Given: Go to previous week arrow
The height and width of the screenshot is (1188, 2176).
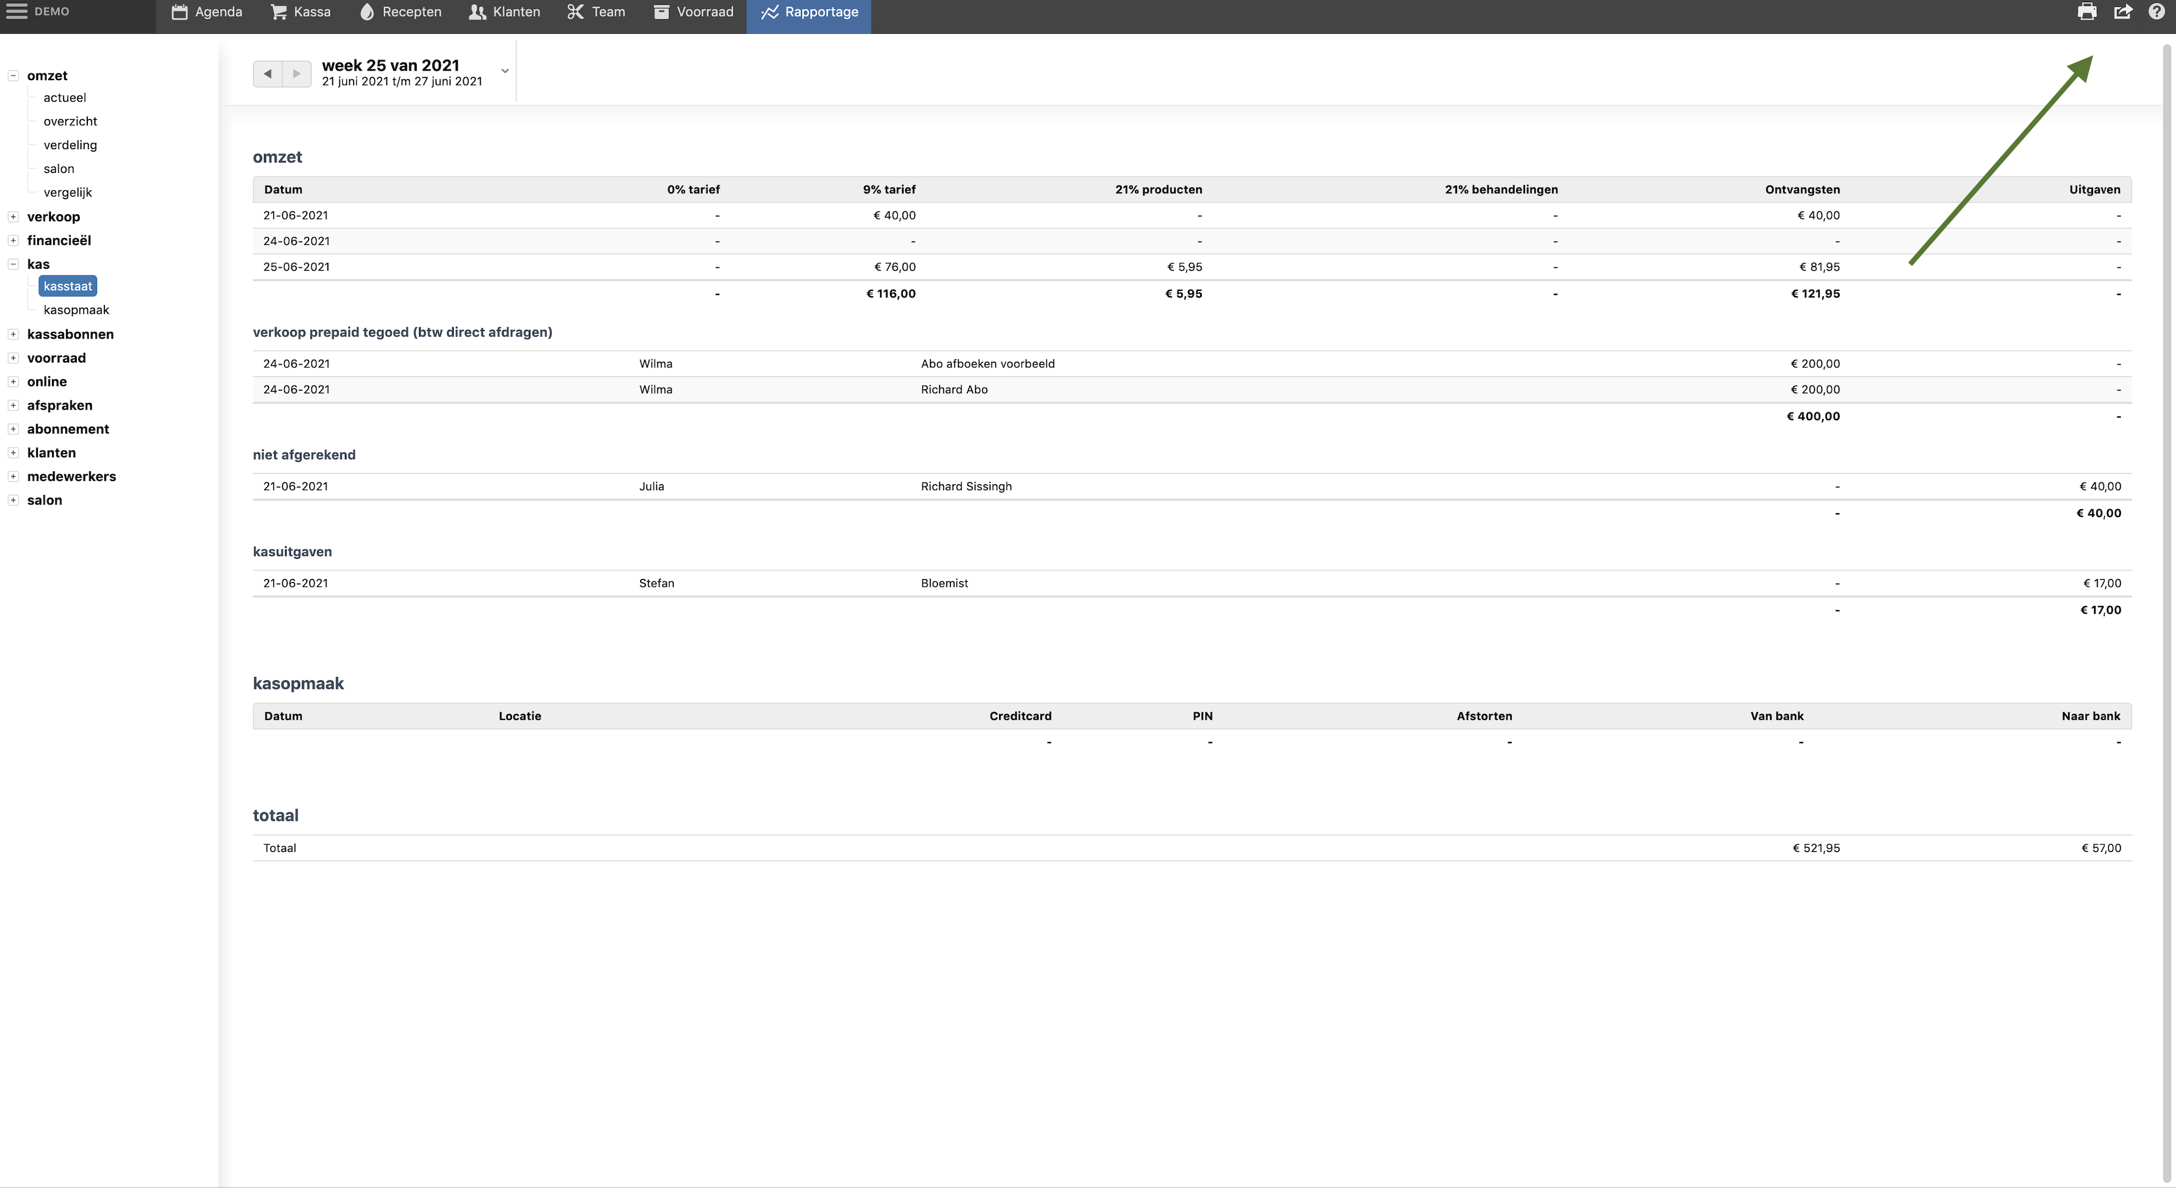Looking at the screenshot, I should click(x=267, y=73).
